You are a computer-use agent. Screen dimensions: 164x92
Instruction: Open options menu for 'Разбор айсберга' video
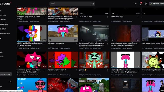point(108,44)
